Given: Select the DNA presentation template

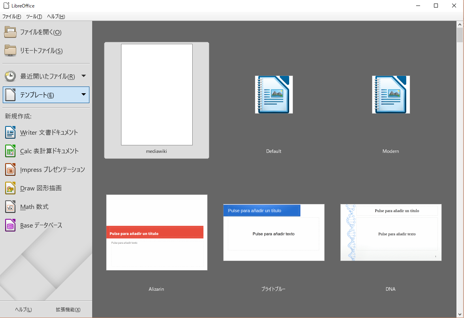Looking at the screenshot, I should (x=391, y=232).
